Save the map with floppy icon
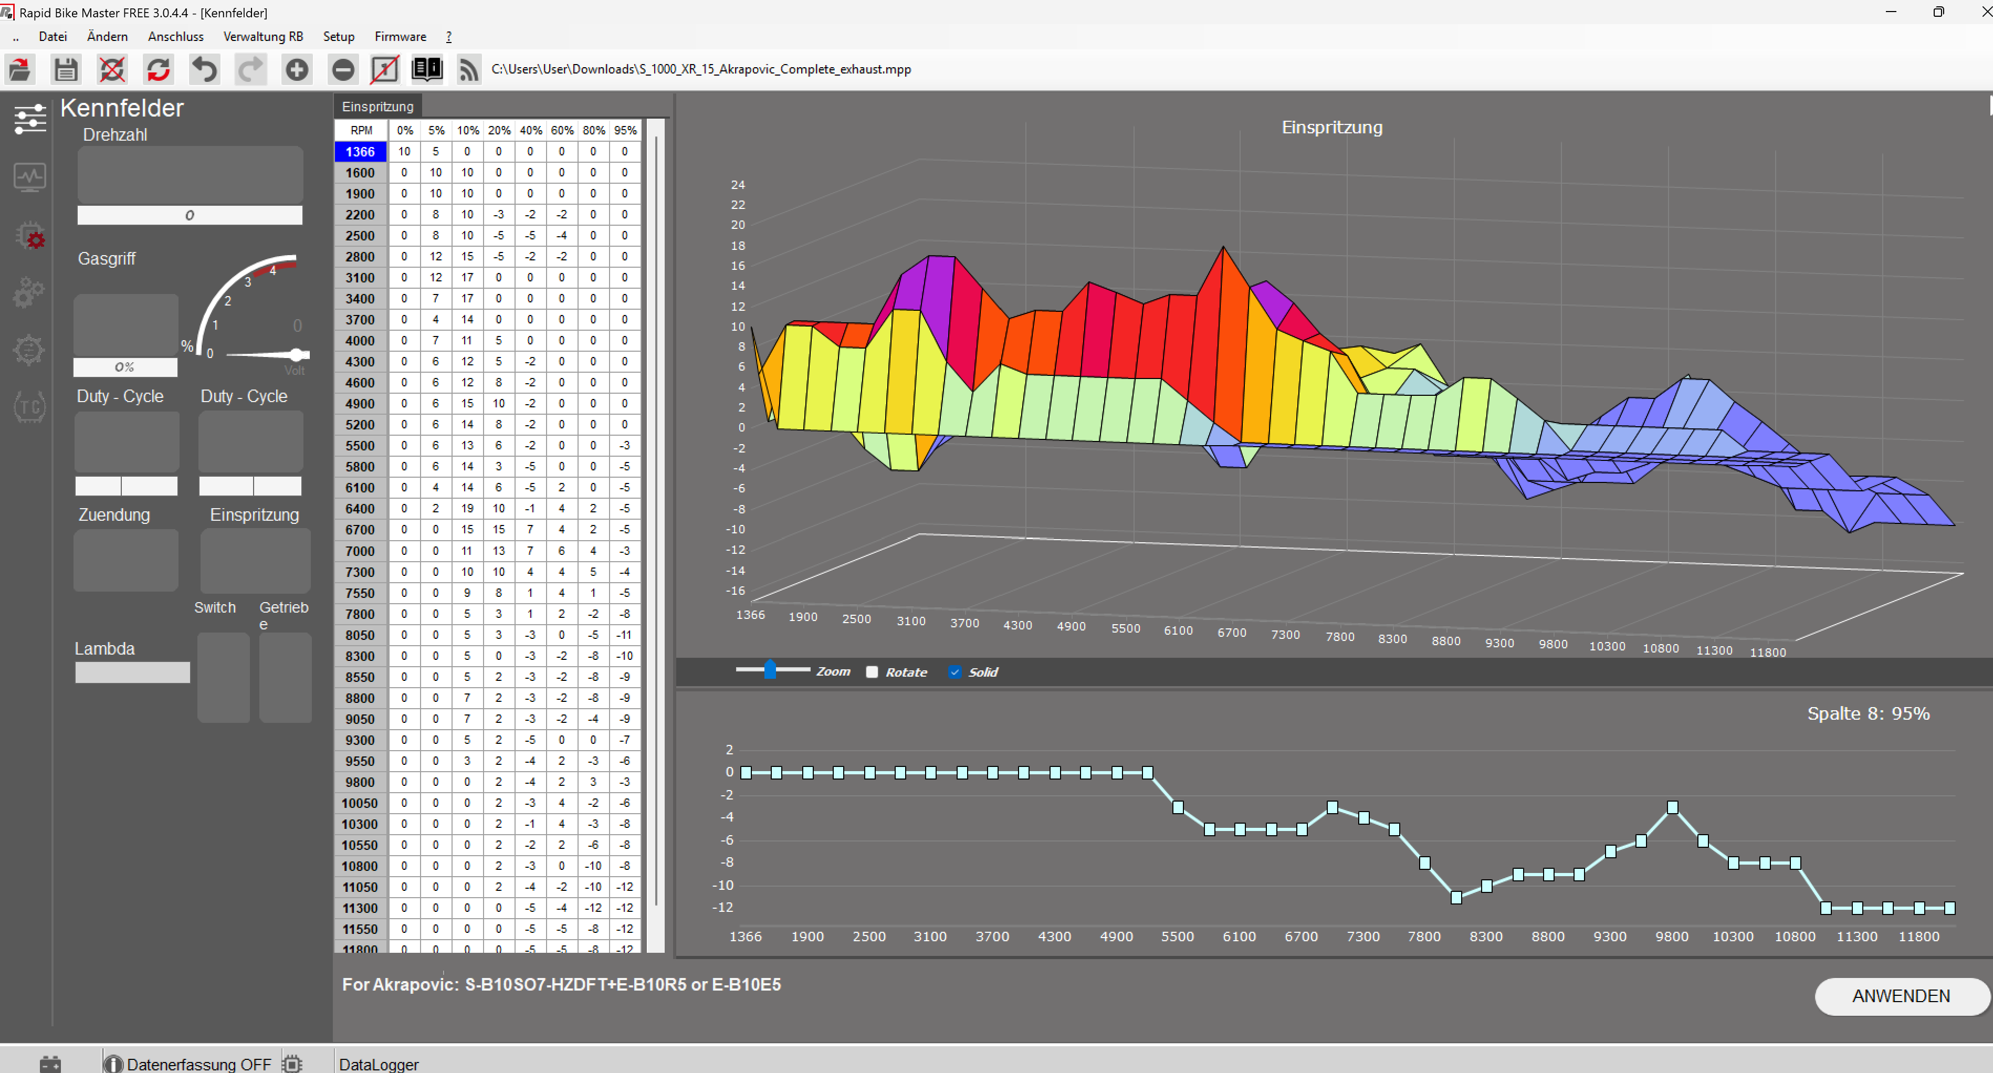1993x1073 pixels. [x=66, y=70]
